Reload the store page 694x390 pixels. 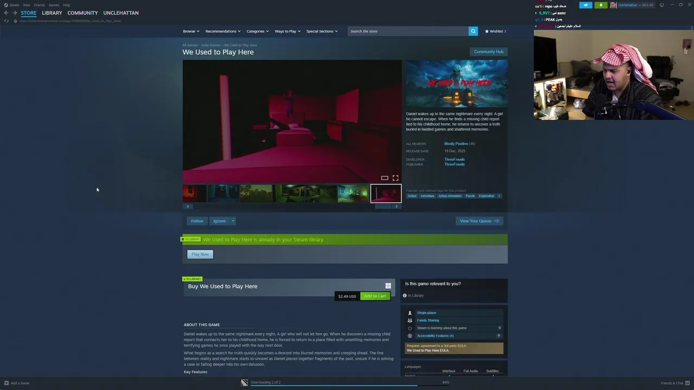click(x=7, y=21)
